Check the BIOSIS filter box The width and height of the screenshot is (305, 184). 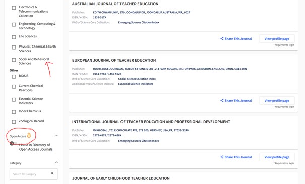tap(14, 77)
